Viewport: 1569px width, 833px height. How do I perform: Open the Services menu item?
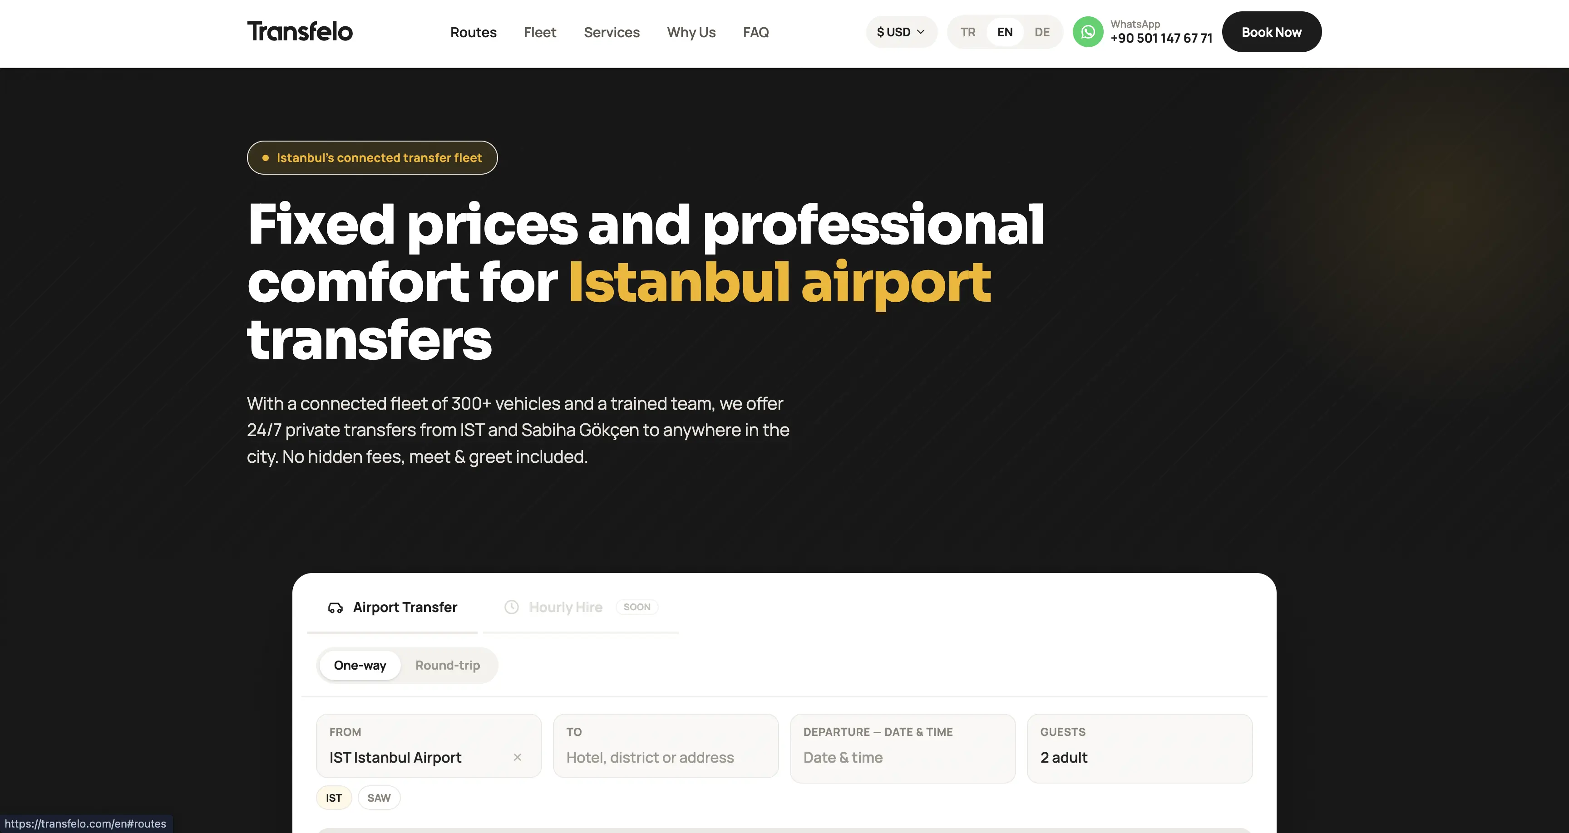pyautogui.click(x=612, y=32)
